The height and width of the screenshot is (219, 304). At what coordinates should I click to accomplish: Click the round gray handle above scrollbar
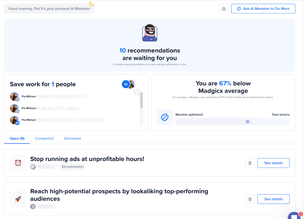tap(137, 92)
